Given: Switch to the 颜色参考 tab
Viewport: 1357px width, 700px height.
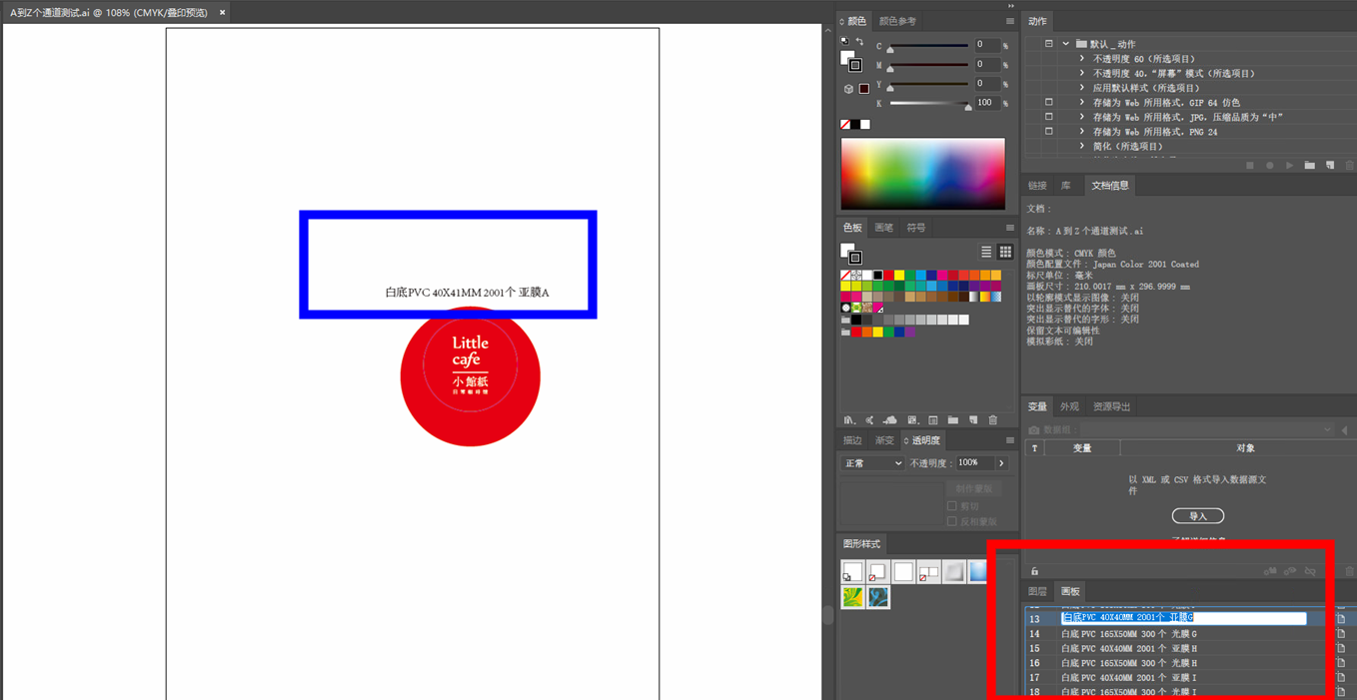Looking at the screenshot, I should coord(897,21).
